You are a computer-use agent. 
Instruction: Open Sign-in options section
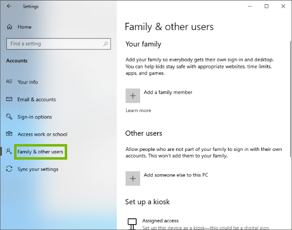point(35,117)
